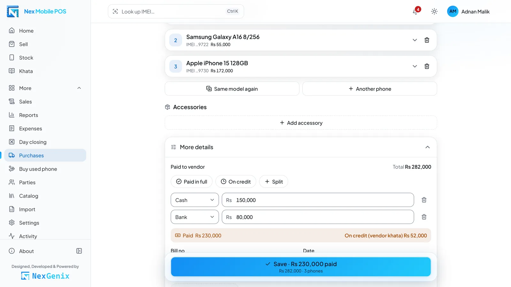The height and width of the screenshot is (287, 511).
Task: Click Add accessory button
Action: (301, 123)
